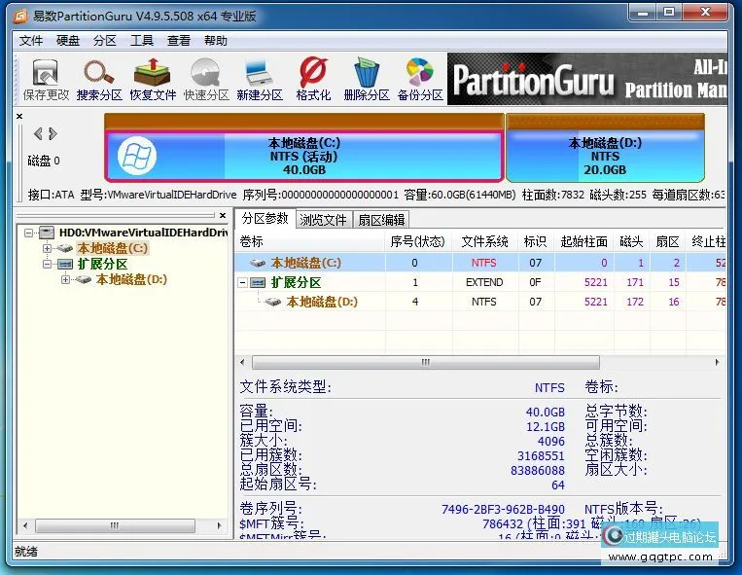Image resolution: width=742 pixels, height=575 pixels.
Task: Click the drive icon beside 本地磁盘(C:) in tree
Action: click(x=65, y=248)
